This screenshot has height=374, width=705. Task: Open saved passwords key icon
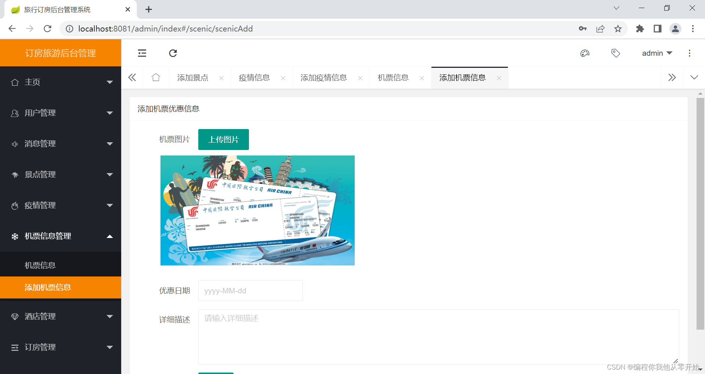(583, 29)
